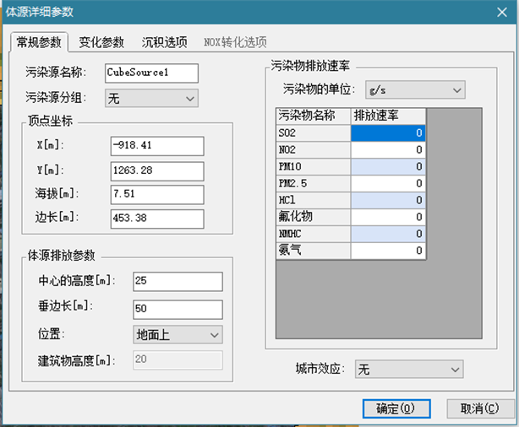Click the 污染源名称 text field
The width and height of the screenshot is (519, 427).
point(150,73)
